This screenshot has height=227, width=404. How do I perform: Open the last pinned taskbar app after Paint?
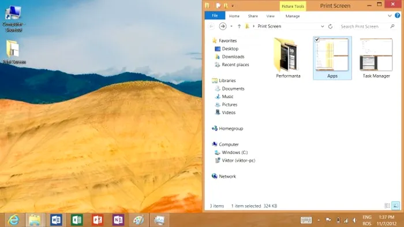(159, 220)
